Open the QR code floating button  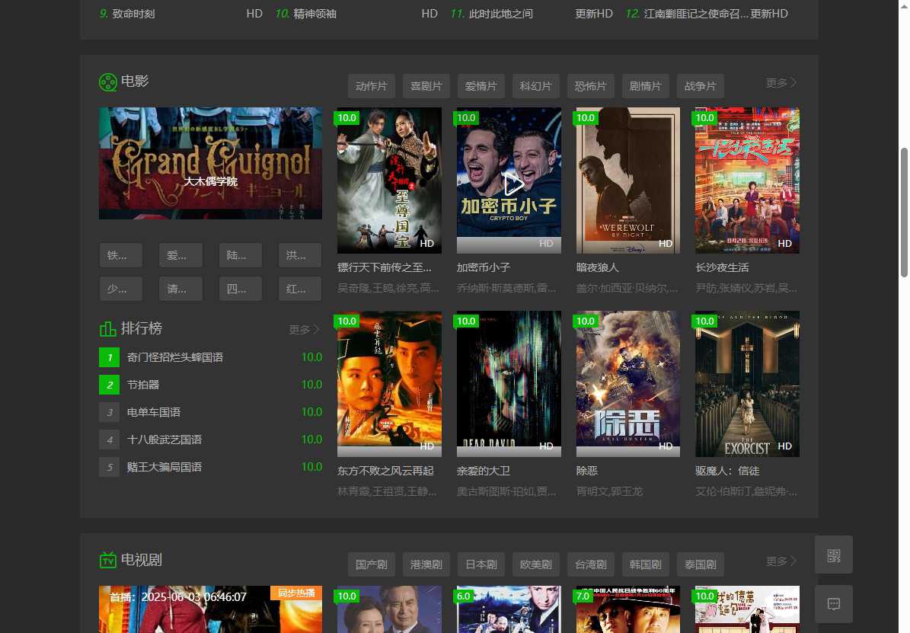tap(833, 555)
